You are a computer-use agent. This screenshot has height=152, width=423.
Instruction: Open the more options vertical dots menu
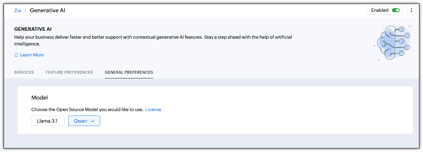click(411, 10)
